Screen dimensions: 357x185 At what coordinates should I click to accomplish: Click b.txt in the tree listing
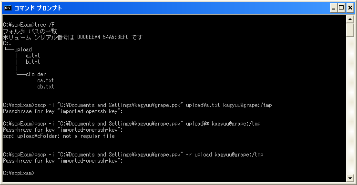tap(33, 62)
